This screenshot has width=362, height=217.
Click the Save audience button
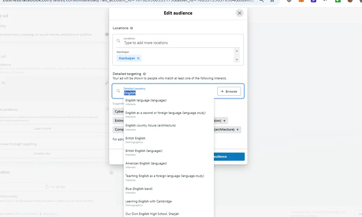[229, 157]
